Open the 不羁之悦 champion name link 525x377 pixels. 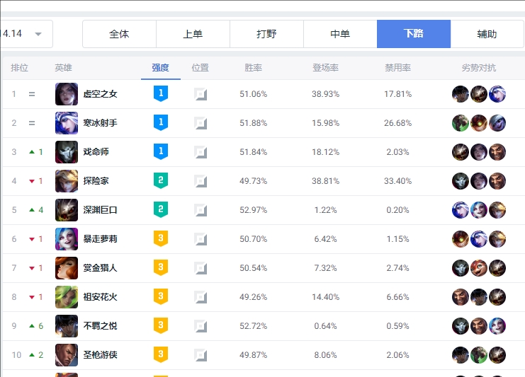[100, 326]
